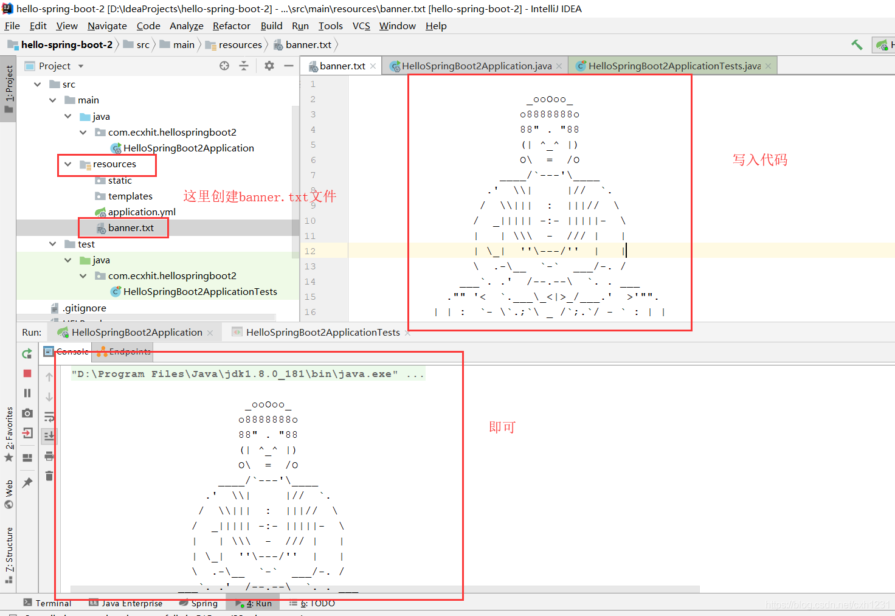Open the 2: Favorites side tool window
The width and height of the screenshot is (895, 616).
[x=9, y=434]
